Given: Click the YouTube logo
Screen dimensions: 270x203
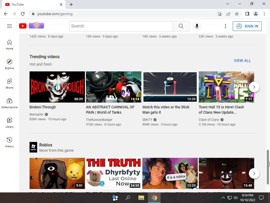Looking at the screenshot, I should point(23,26).
